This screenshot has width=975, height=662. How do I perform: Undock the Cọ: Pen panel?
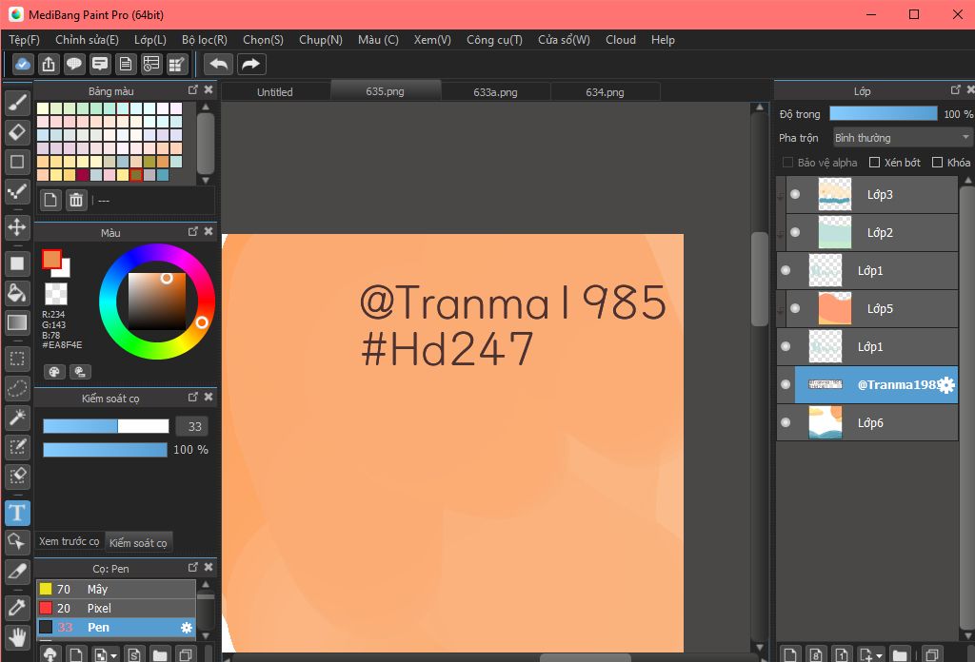click(x=192, y=568)
